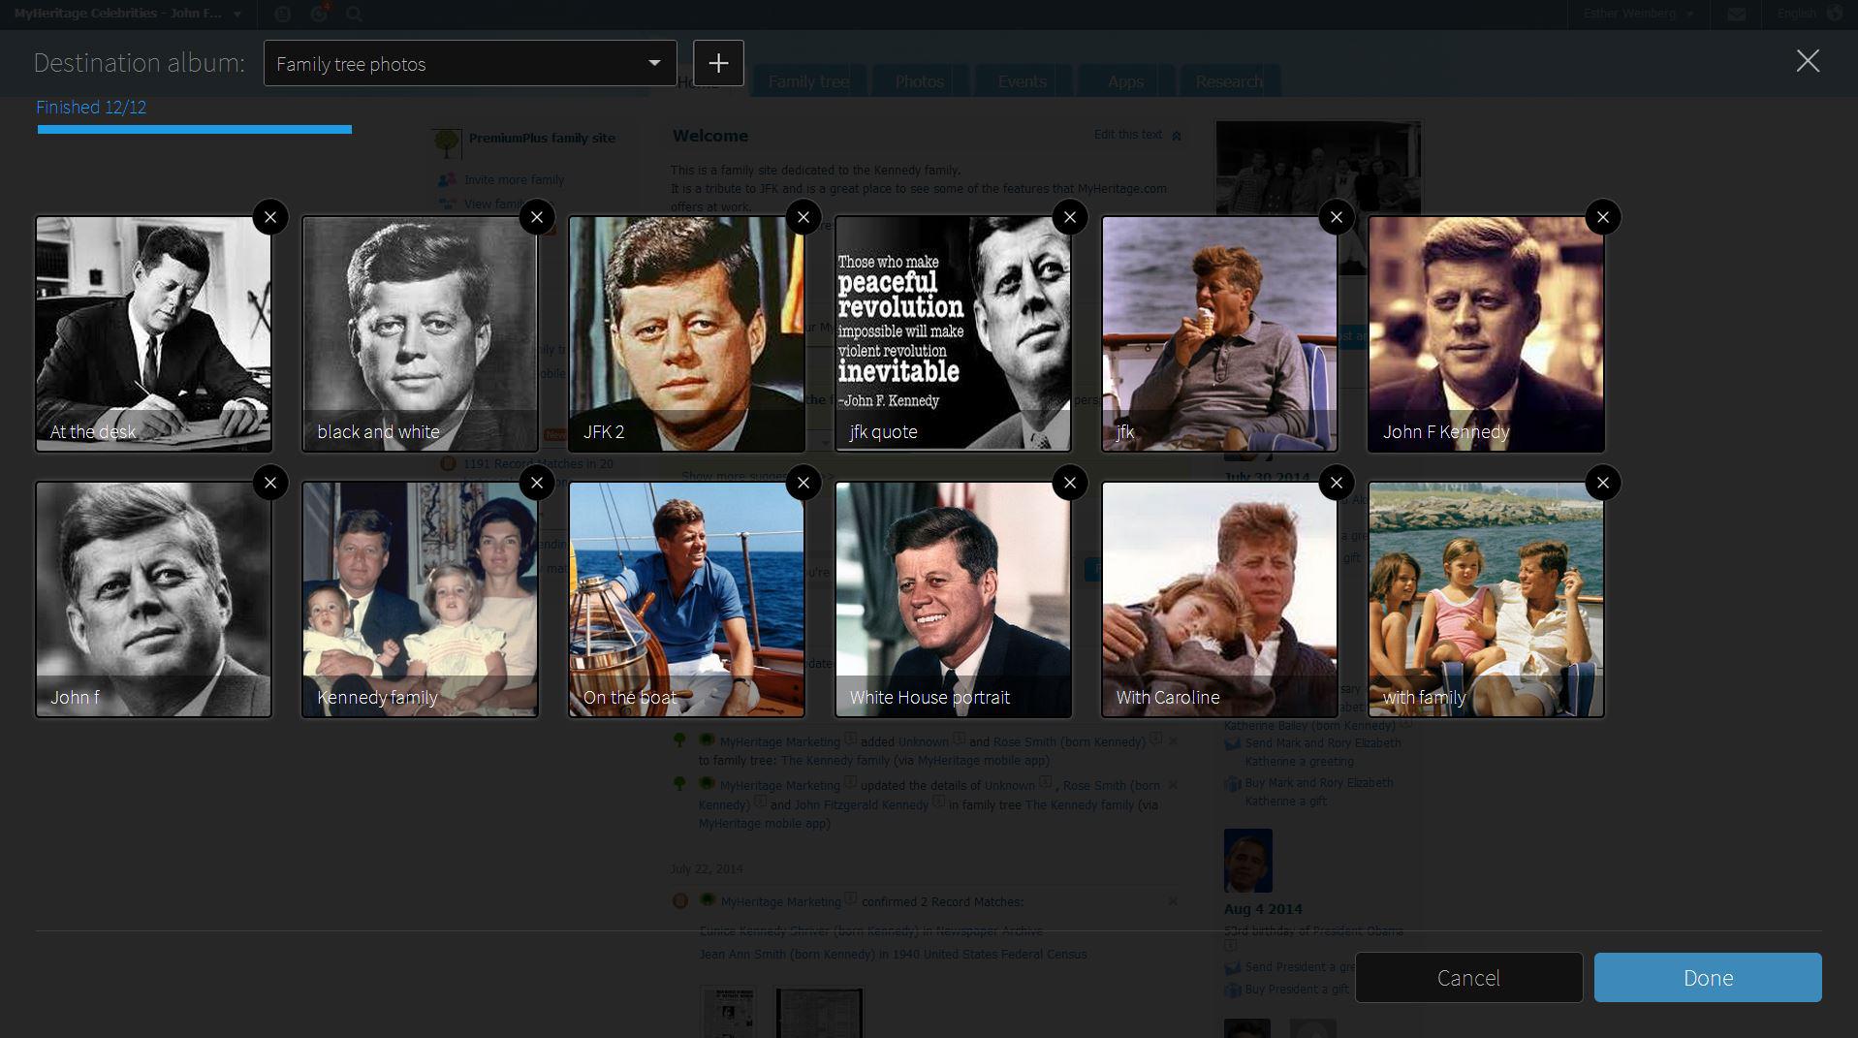
Task: Open the Family tree tab behind dialog
Action: tap(808, 81)
